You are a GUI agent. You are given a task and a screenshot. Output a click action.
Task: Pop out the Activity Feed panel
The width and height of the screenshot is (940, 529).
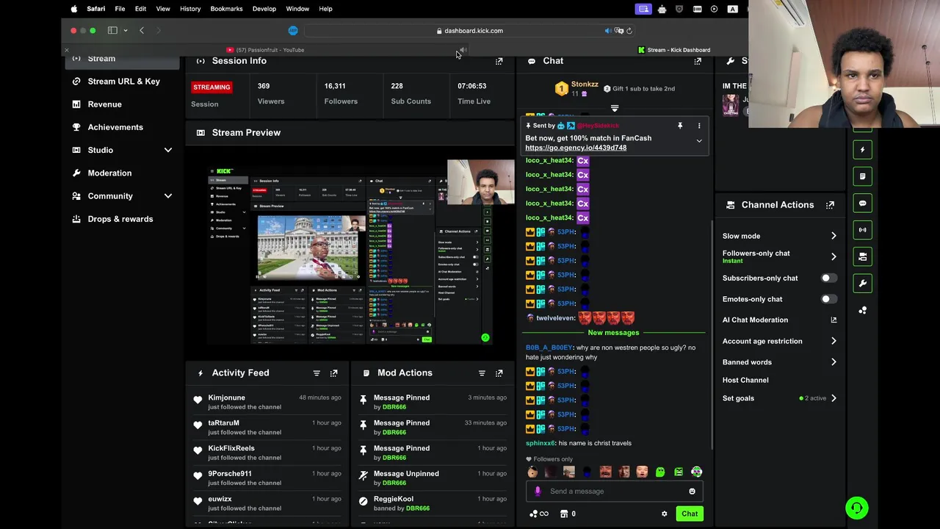pos(333,373)
